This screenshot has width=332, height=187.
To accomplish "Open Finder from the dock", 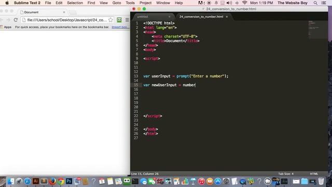I will click(x=10, y=181).
